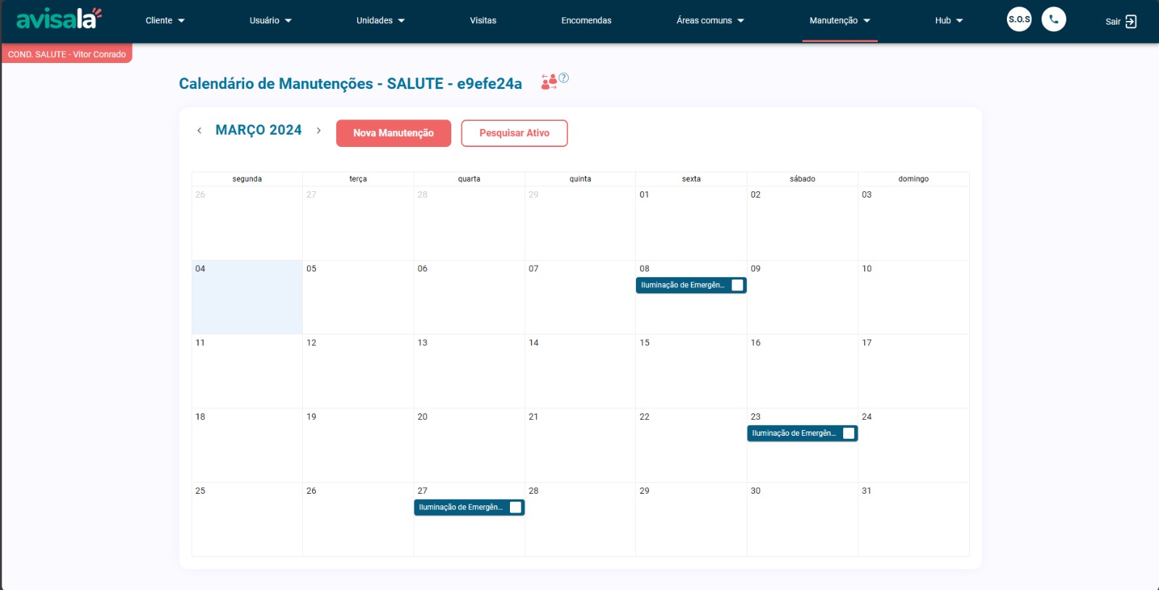Select day 29 in last row
This screenshot has height=590, width=1159.
(691, 519)
